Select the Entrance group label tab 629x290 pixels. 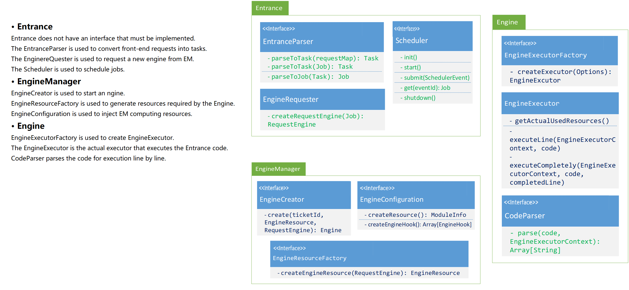(x=269, y=8)
